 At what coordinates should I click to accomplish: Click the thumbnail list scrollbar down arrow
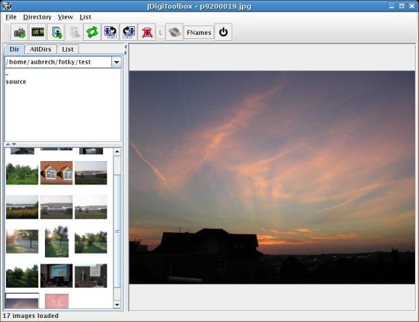[x=117, y=305]
